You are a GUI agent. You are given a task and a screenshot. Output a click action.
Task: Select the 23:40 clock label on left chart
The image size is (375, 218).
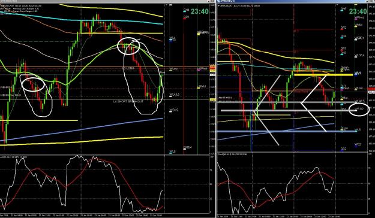point(199,11)
